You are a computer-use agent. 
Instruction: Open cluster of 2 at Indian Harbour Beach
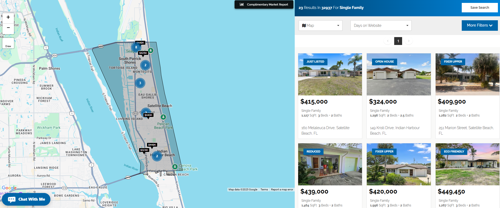tap(157, 156)
